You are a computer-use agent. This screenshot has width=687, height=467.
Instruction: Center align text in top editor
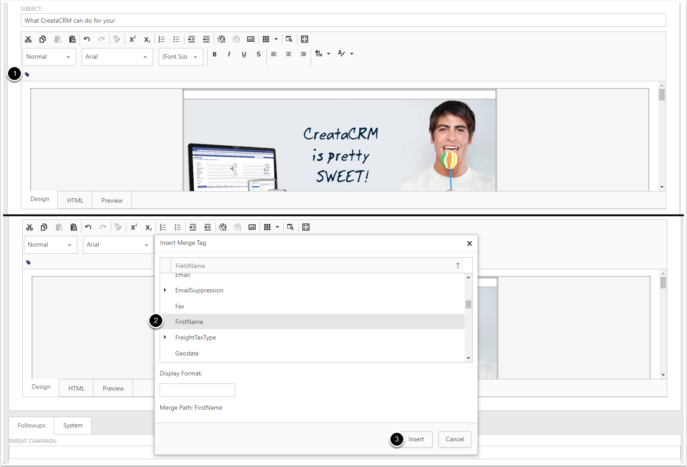click(289, 54)
